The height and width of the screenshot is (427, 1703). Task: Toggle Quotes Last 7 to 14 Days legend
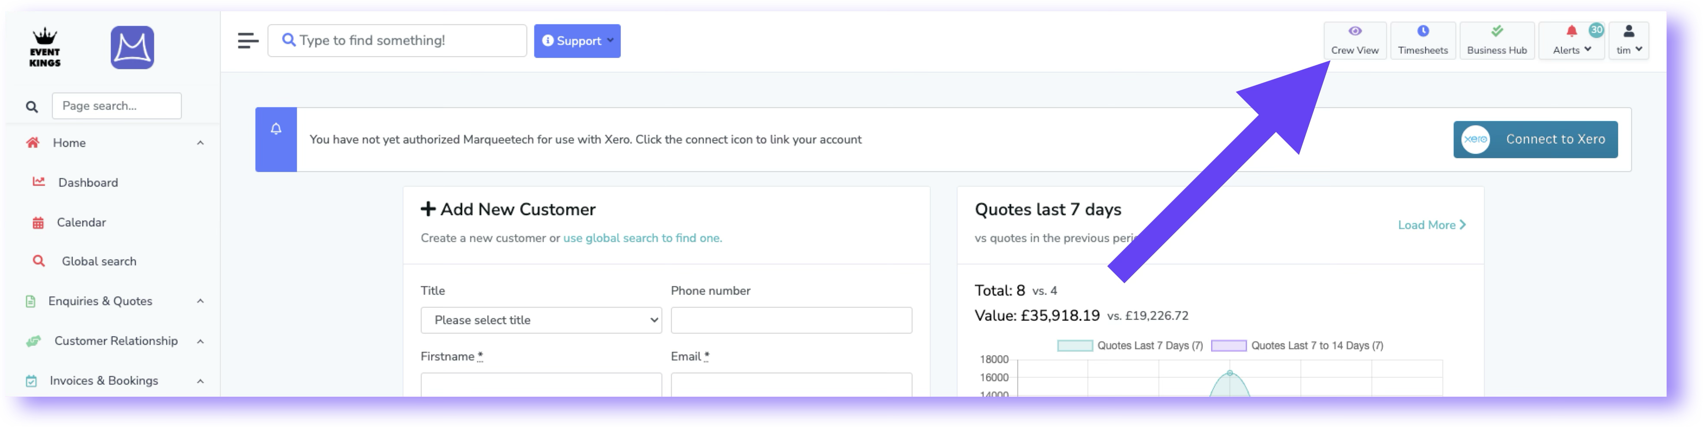1297,346
